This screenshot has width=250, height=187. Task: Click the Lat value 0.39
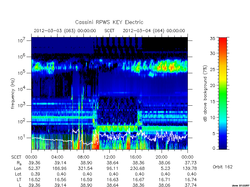36,174
